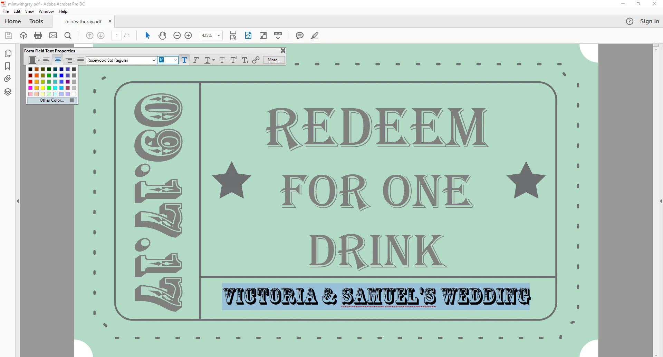
Task: Select the highlight text pen tool
Action: pos(315,35)
